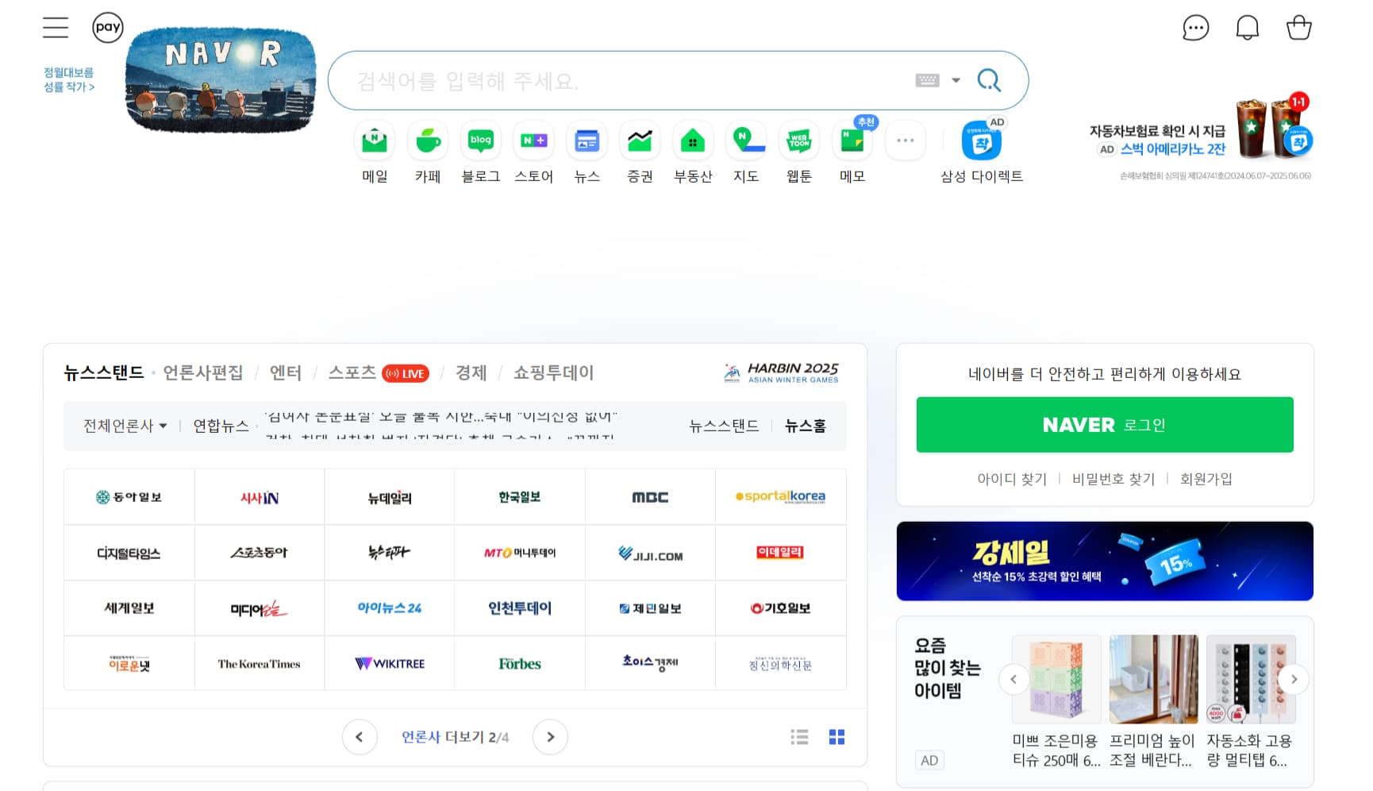Open the Real Estate (부동산) icon

point(693,141)
